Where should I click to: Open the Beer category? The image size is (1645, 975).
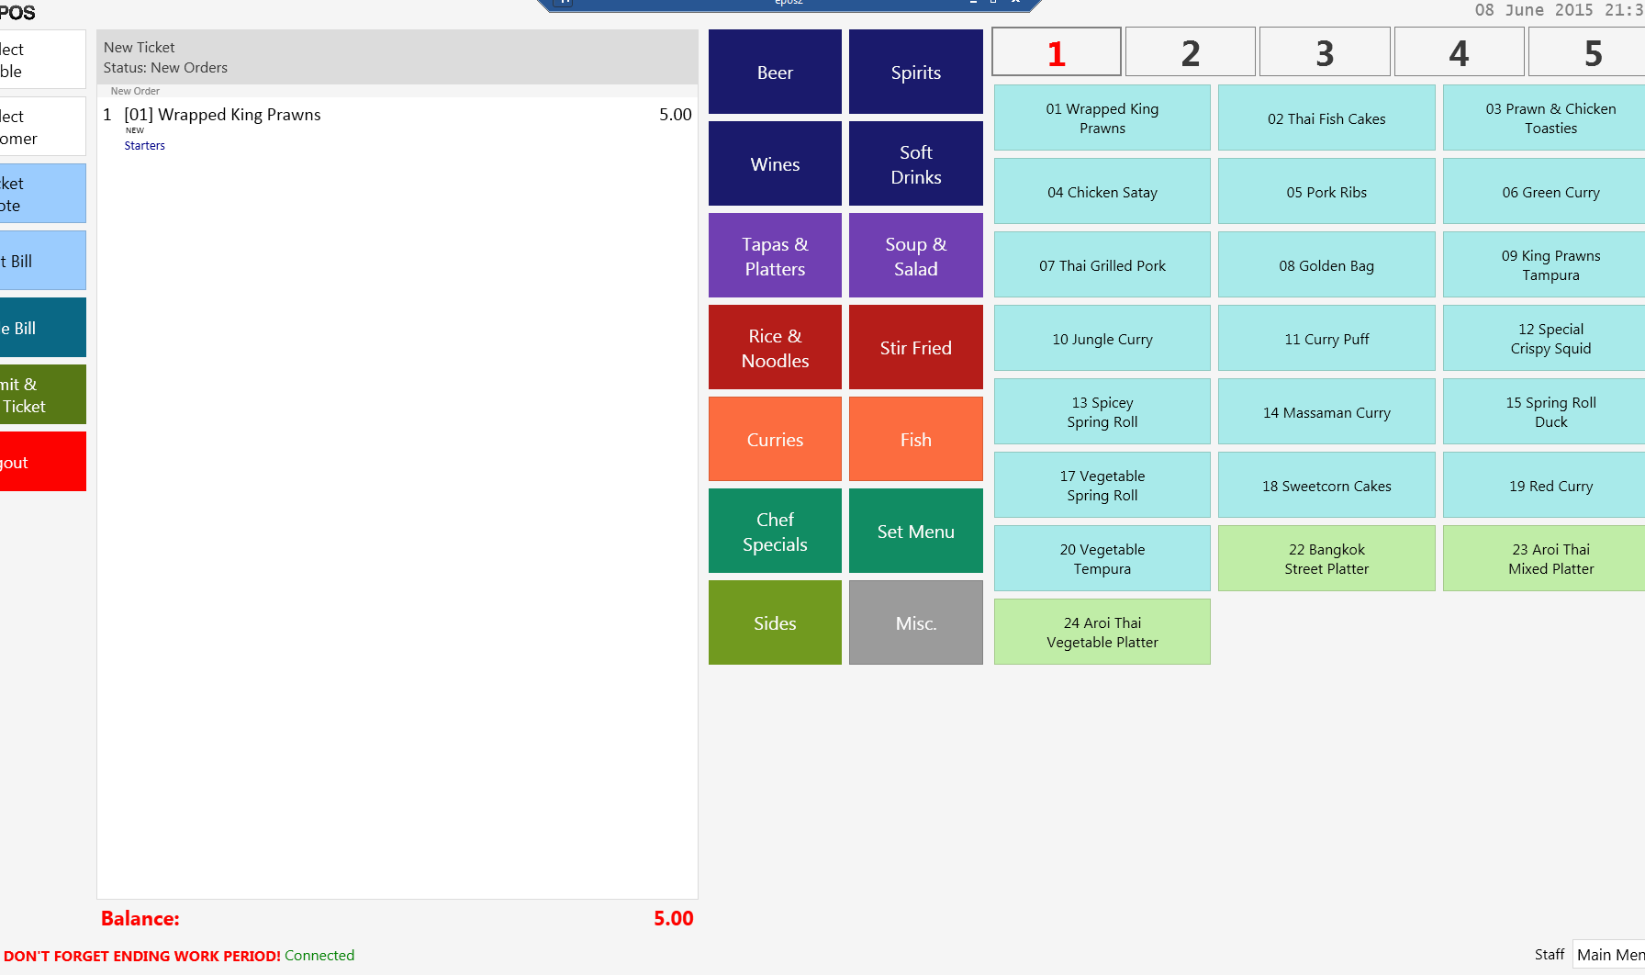point(775,73)
